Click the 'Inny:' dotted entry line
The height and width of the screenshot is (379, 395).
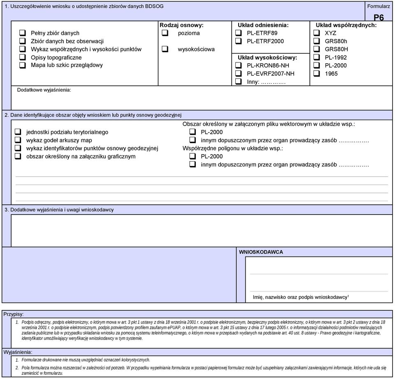pos(273,82)
